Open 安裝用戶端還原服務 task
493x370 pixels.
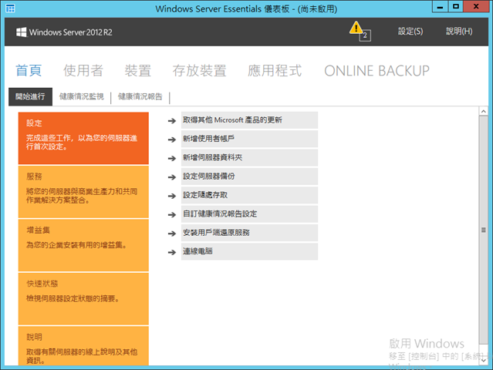point(249,233)
